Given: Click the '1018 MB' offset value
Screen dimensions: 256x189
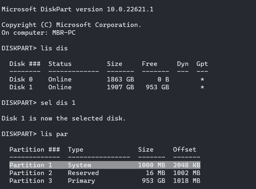Looking at the screenshot, I should click(x=187, y=181).
